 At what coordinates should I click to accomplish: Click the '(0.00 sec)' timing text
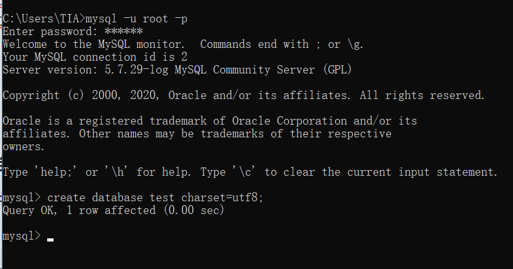[x=194, y=210]
